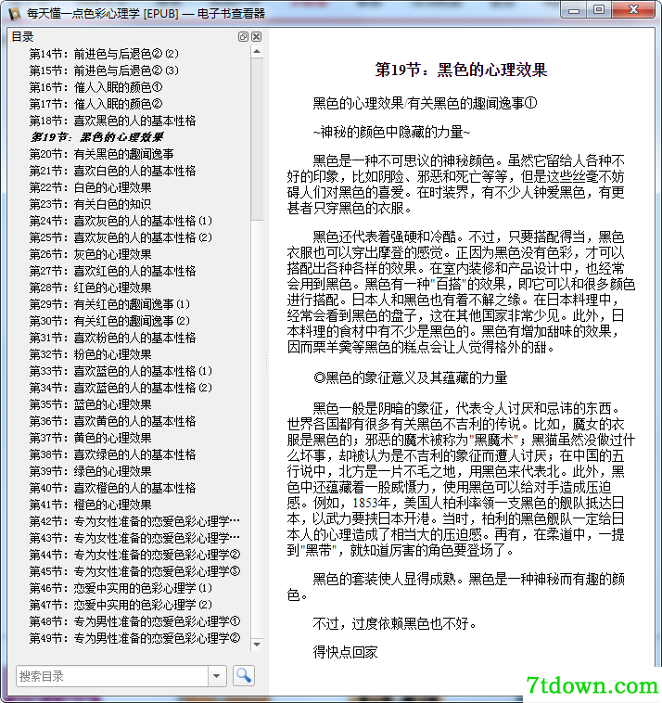The height and width of the screenshot is (703, 662).
Task: Click the subheading ◎黑色的象征意义及其蕴藏的力量
Action: pos(410,378)
